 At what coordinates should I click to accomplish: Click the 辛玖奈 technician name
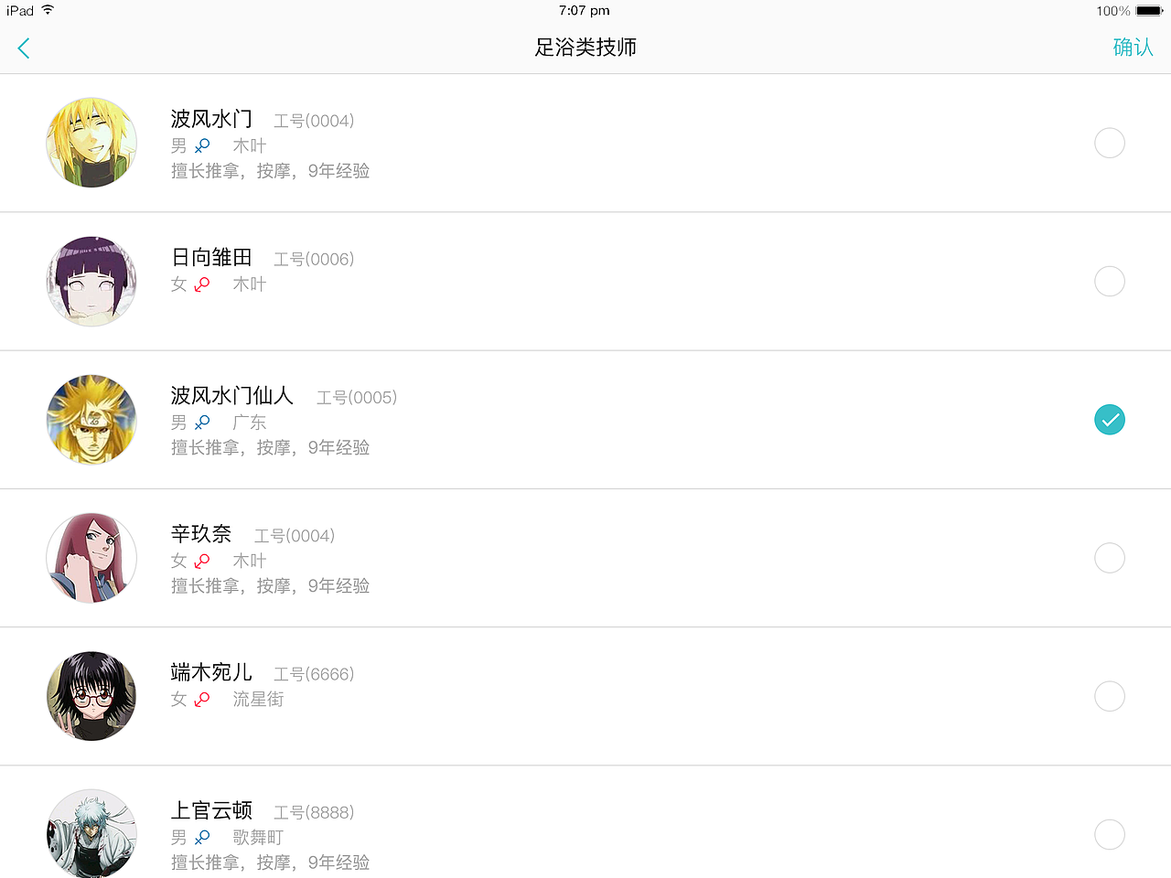pyautogui.click(x=201, y=534)
